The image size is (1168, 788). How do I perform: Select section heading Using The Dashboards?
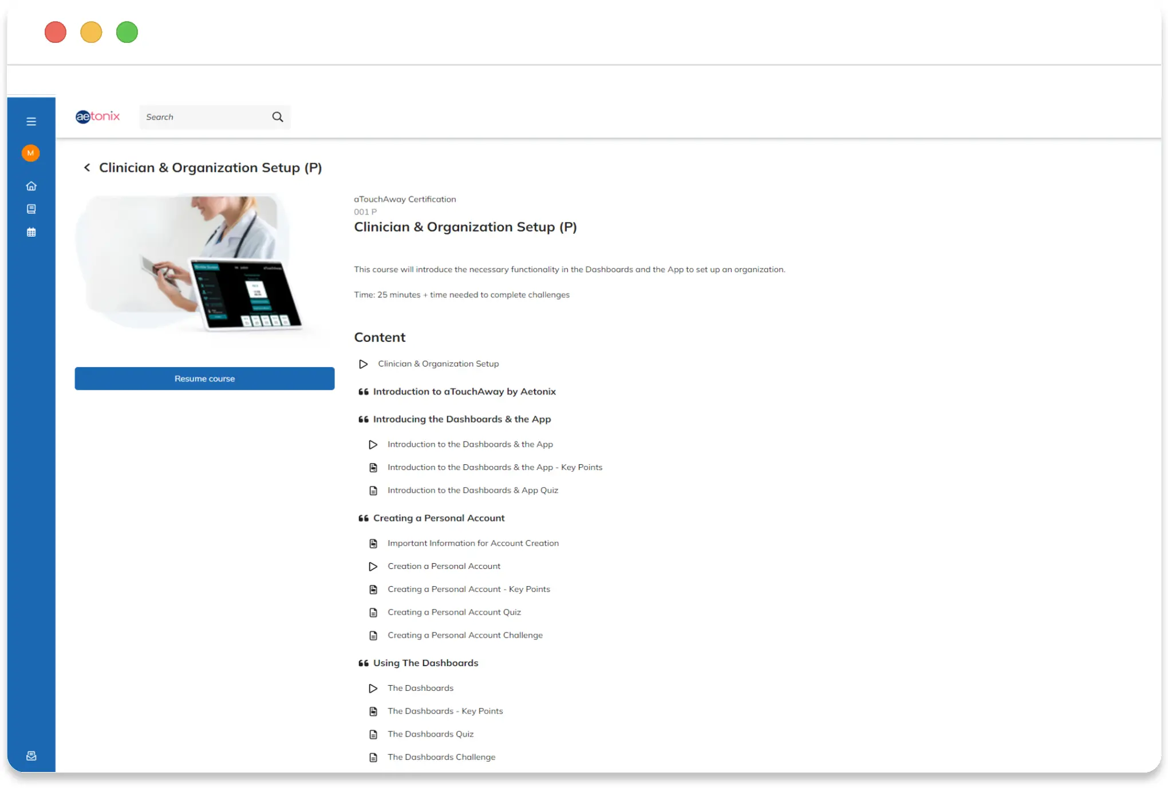coord(425,663)
